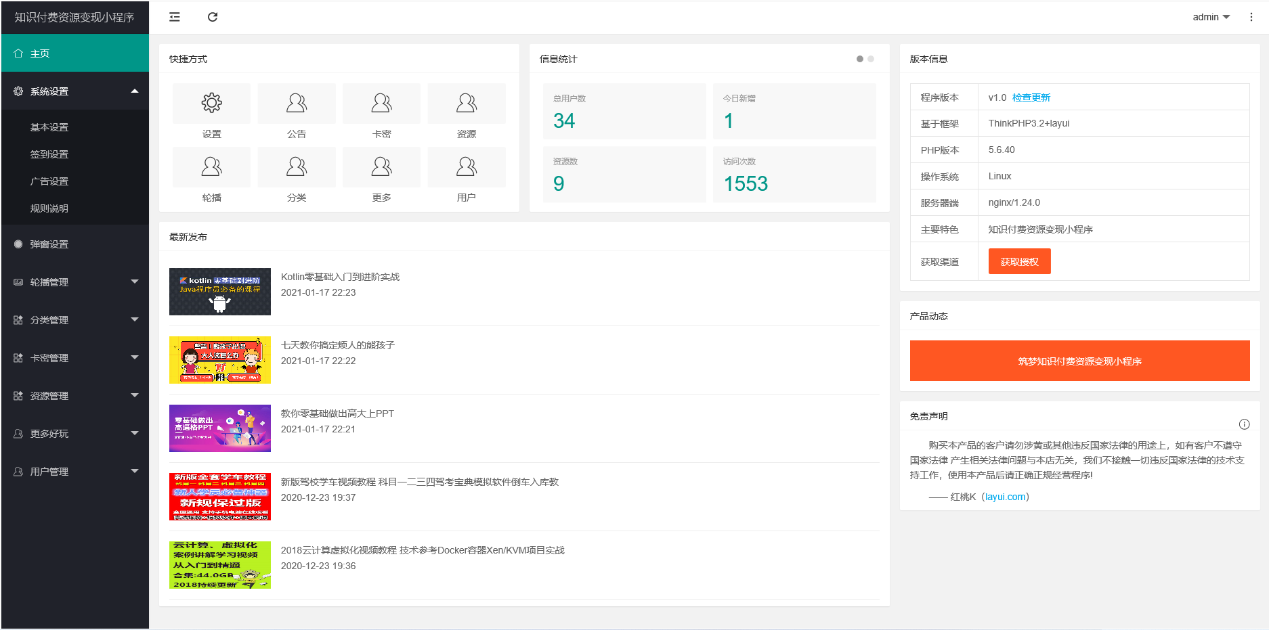
Task: Click the disclaimer info icon
Action: pyautogui.click(x=1245, y=424)
